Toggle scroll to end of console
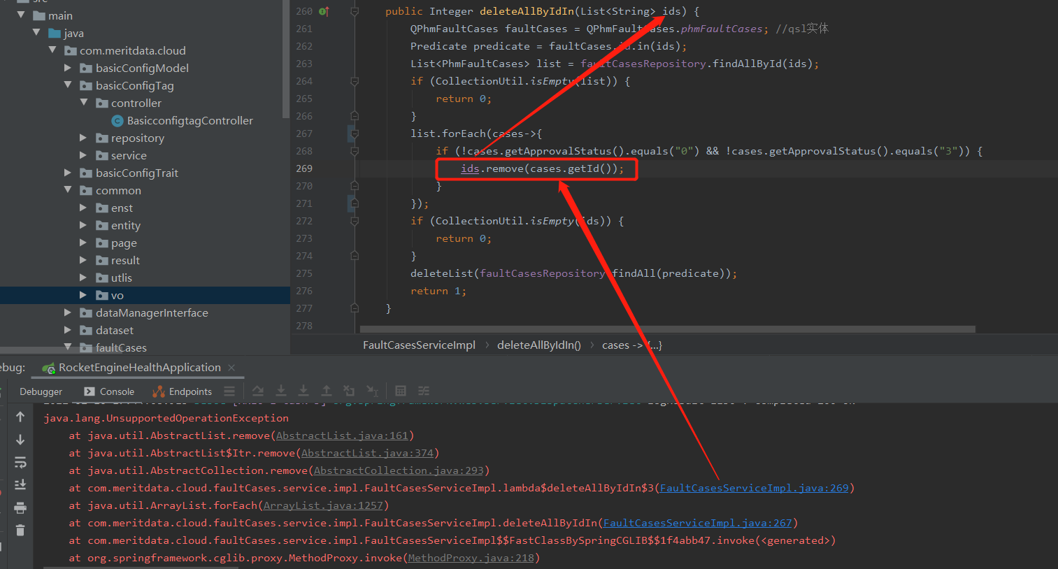1058x569 pixels. [20, 484]
